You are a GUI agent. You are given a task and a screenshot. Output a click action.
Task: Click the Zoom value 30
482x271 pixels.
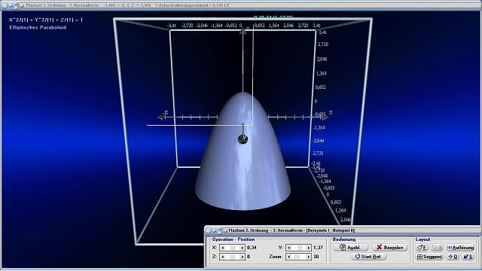pyautogui.click(x=316, y=257)
